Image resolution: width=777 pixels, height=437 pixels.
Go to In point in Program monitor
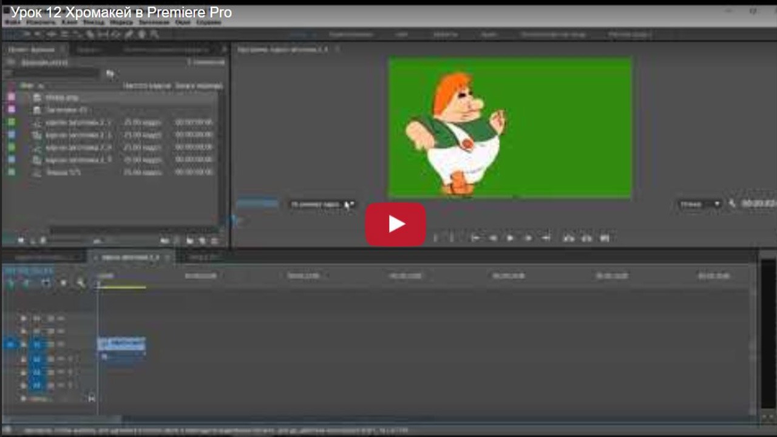click(x=475, y=239)
